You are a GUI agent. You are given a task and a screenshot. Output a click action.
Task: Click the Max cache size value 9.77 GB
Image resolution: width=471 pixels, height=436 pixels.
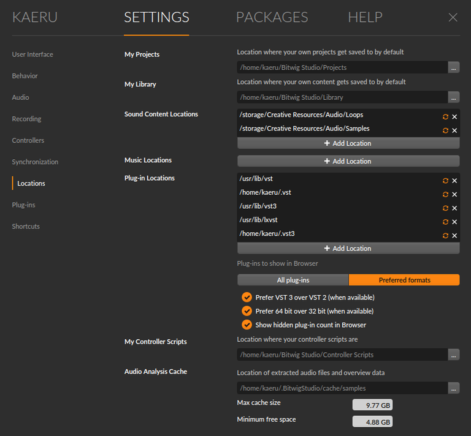372,405
